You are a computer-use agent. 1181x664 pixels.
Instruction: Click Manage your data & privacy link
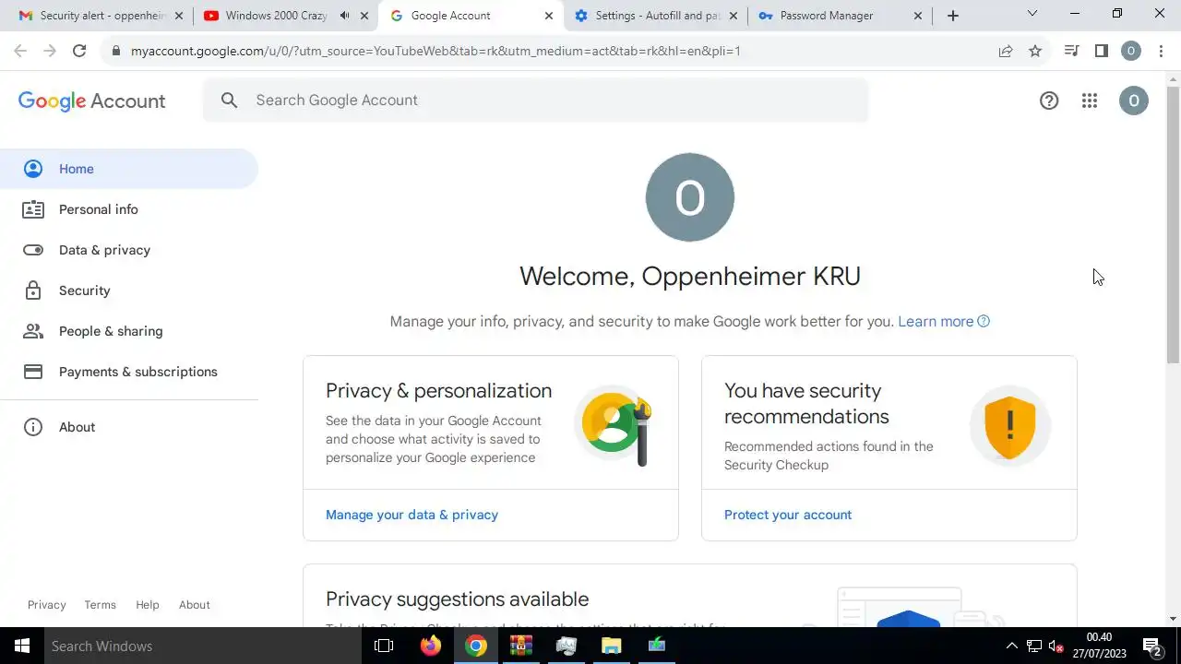412,515
